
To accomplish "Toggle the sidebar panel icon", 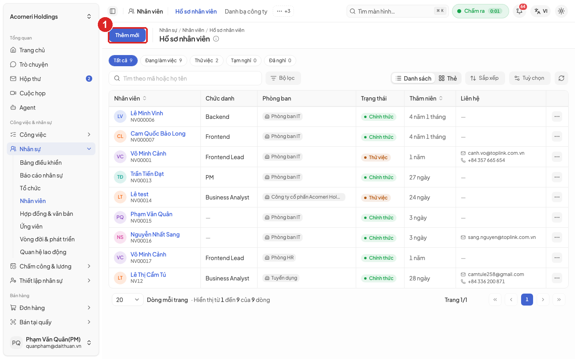I will point(113,11).
